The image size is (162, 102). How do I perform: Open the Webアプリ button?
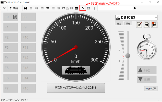point(151,89)
